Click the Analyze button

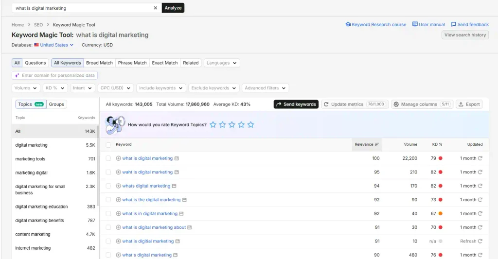(173, 8)
